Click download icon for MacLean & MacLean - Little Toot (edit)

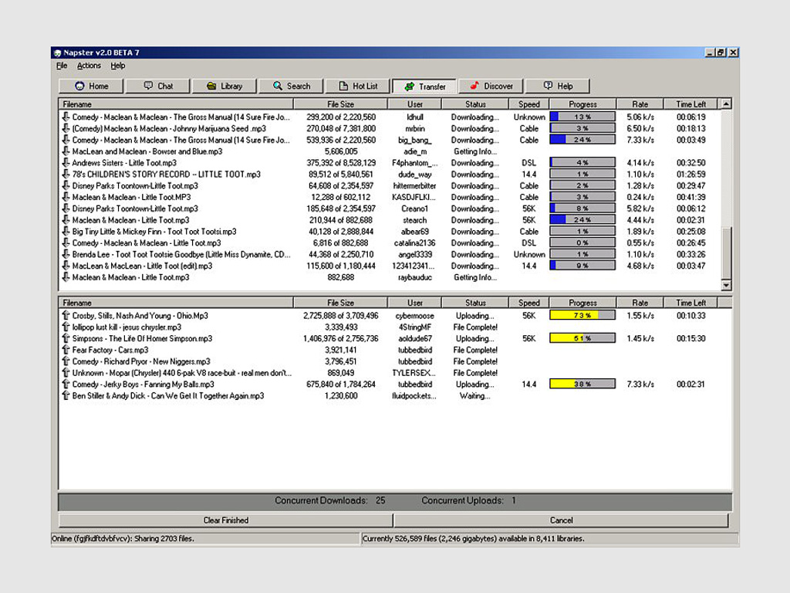(x=66, y=266)
